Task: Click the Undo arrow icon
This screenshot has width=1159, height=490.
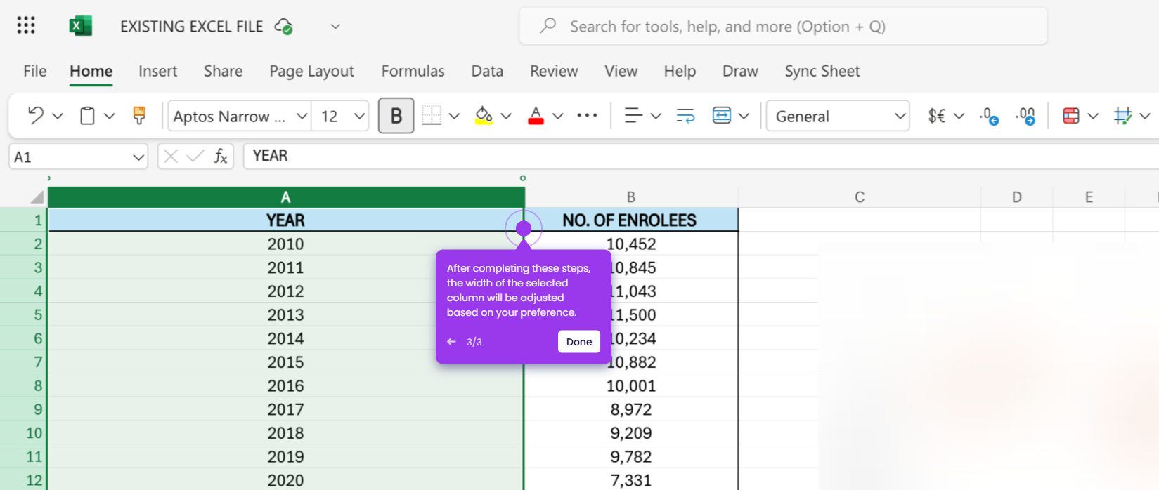Action: [36, 116]
